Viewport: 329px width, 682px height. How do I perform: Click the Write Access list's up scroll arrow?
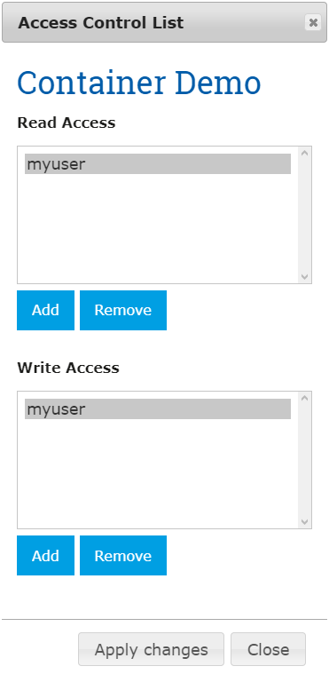(305, 398)
